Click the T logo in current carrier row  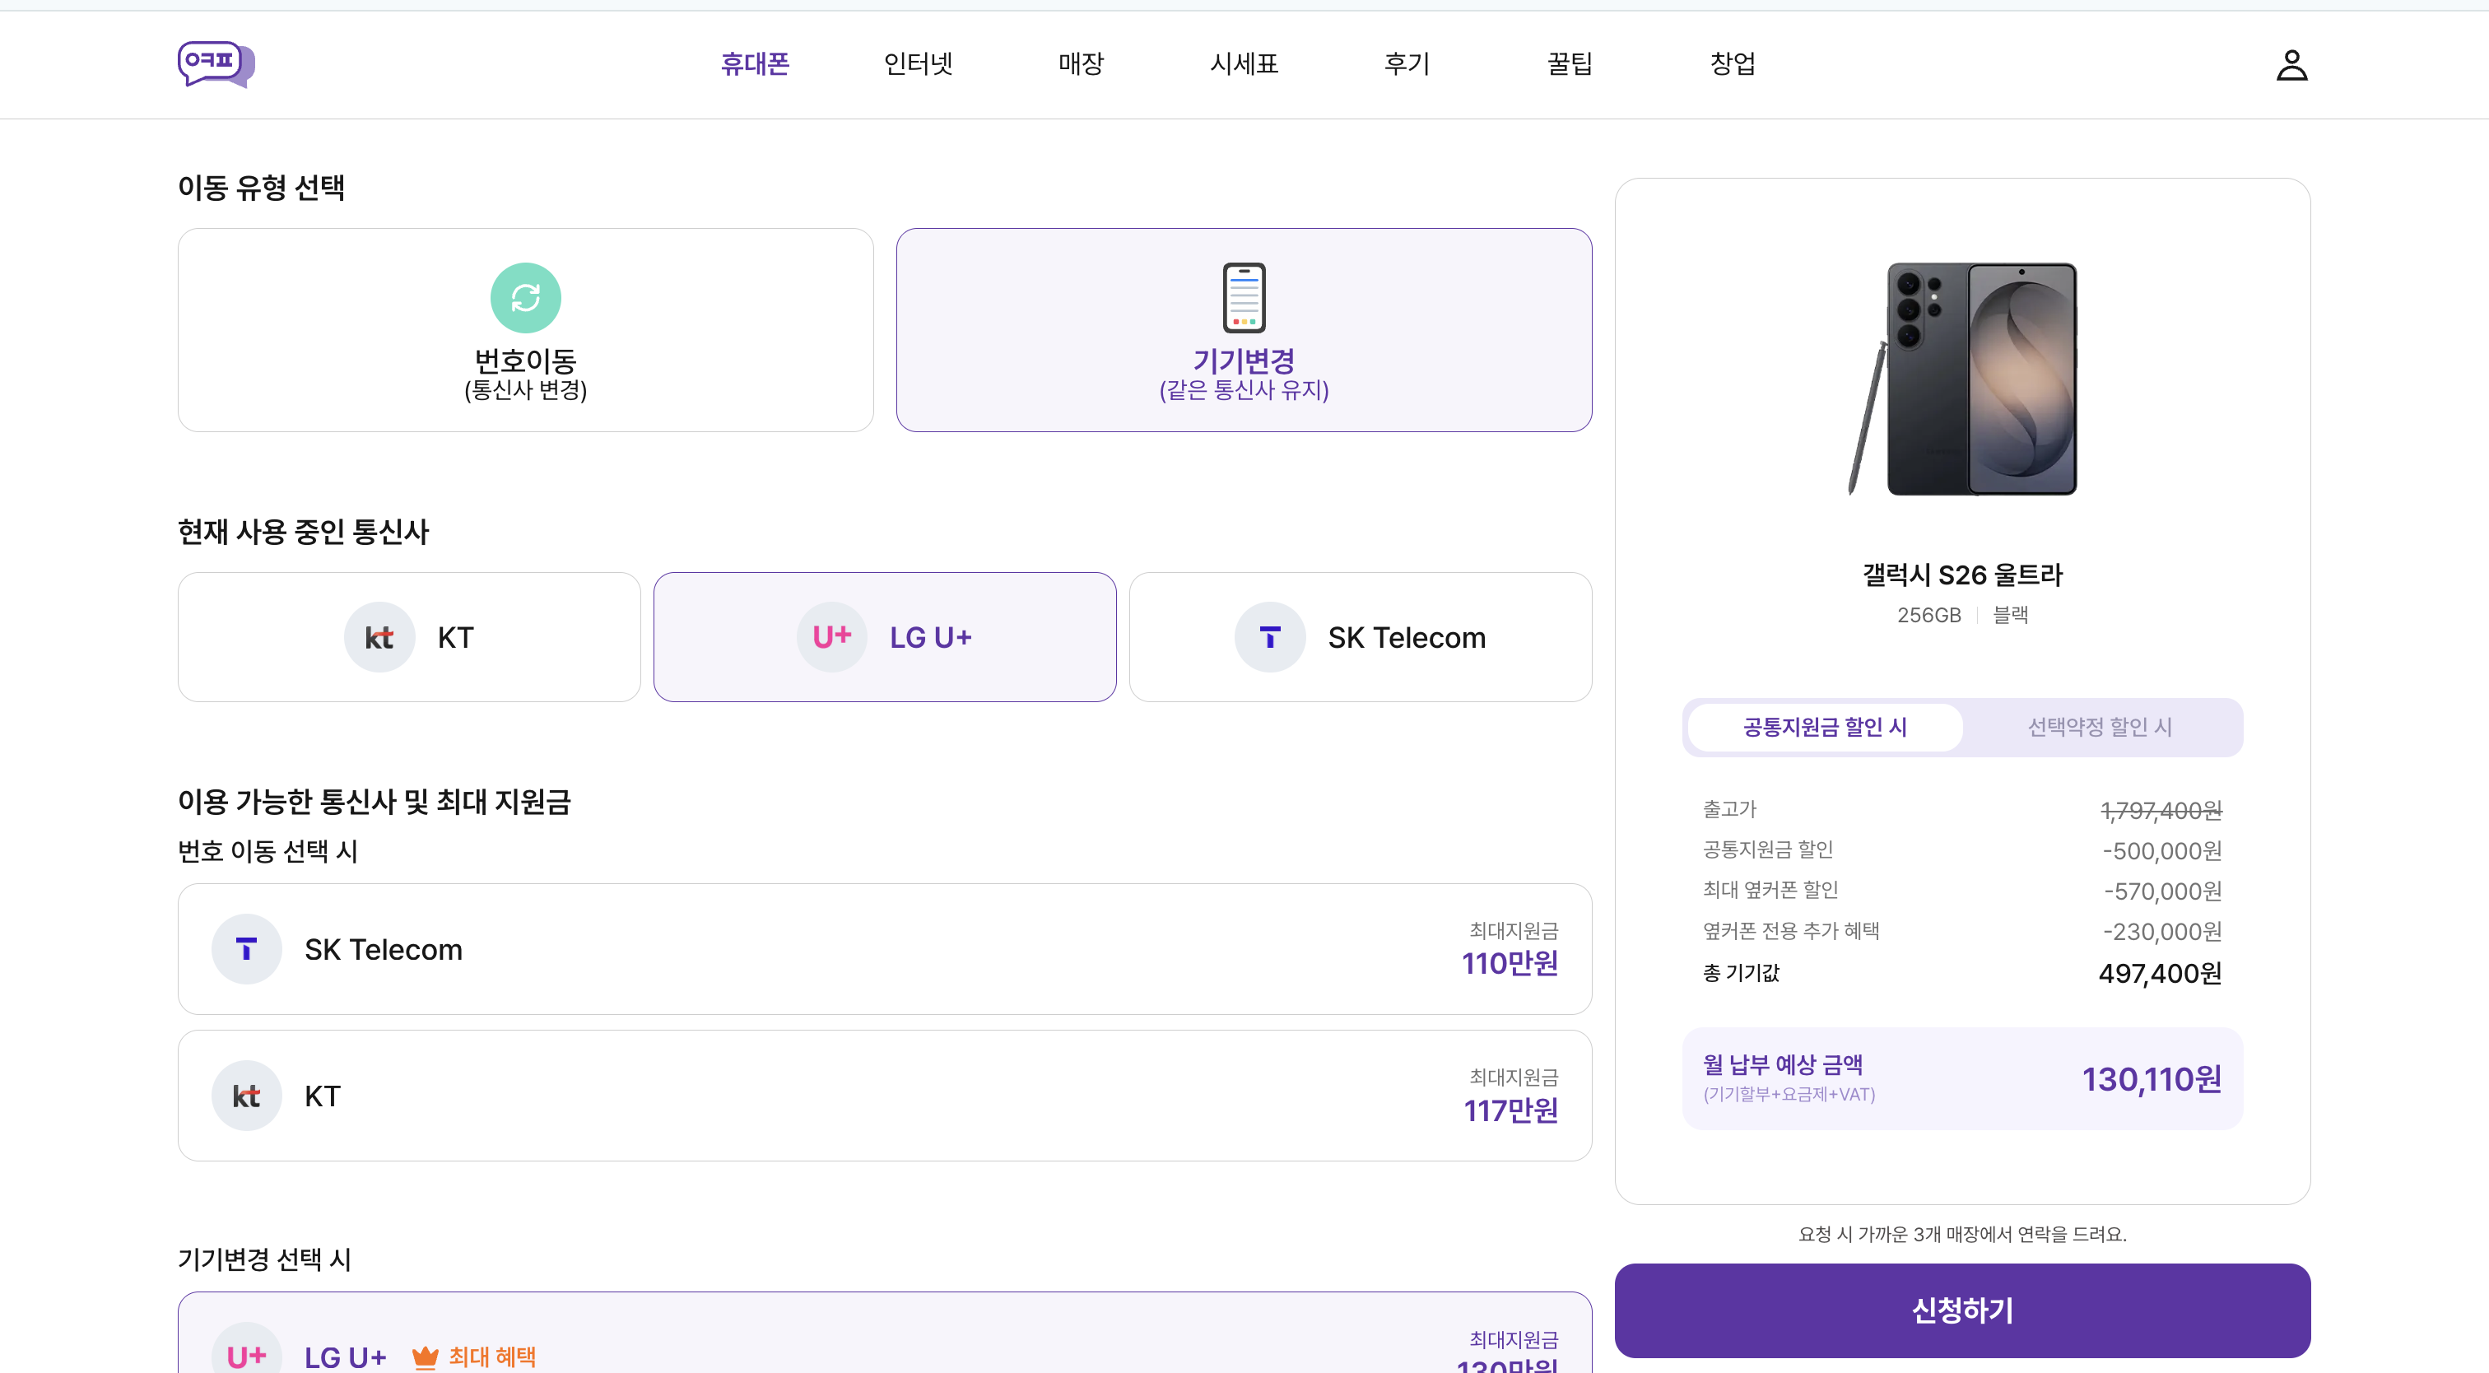(1270, 637)
